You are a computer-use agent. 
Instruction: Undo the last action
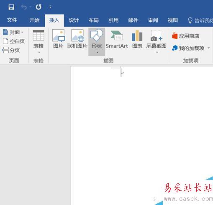point(24,7)
